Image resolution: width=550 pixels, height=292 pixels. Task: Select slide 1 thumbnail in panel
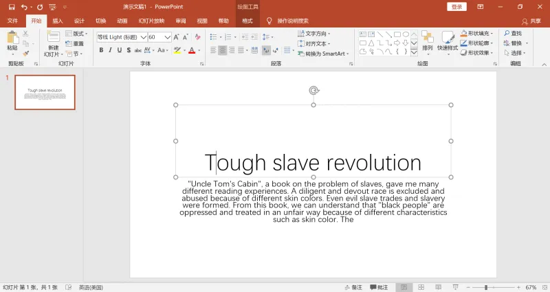click(45, 92)
